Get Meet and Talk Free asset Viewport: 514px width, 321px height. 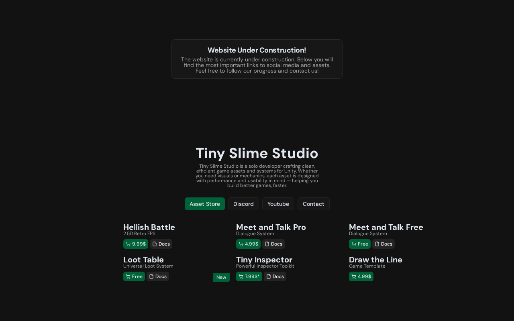tap(360, 244)
